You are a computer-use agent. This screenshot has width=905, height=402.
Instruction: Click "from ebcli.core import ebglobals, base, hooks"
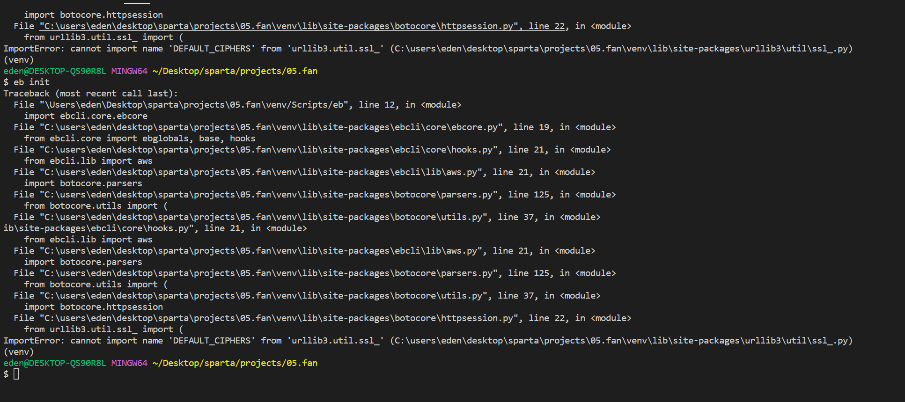click(140, 139)
